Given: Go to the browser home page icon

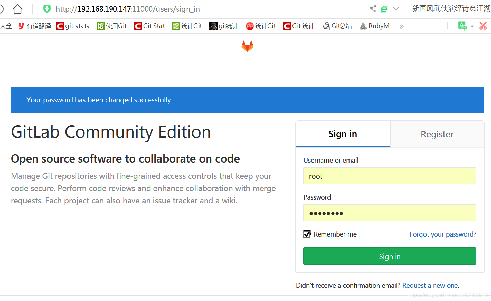Looking at the screenshot, I should pyautogui.click(x=18, y=9).
